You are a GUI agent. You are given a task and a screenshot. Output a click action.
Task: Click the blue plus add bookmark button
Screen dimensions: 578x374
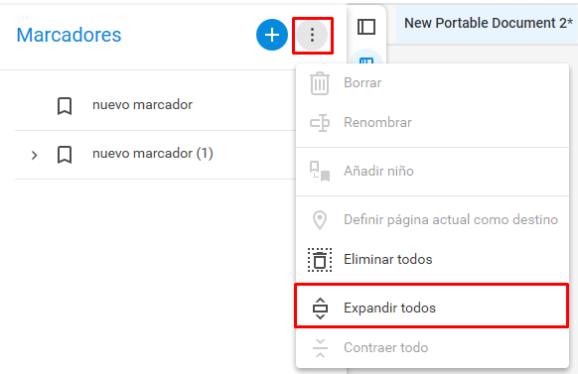(x=272, y=35)
